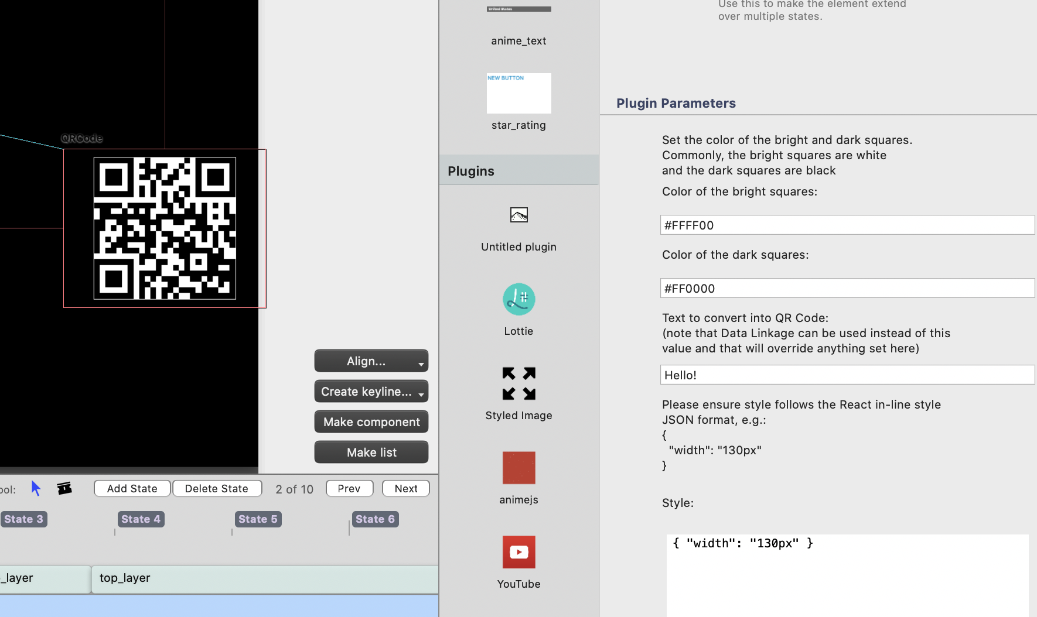This screenshot has width=1037, height=617.
Task: Click the QRCode element label
Action: (x=81, y=138)
